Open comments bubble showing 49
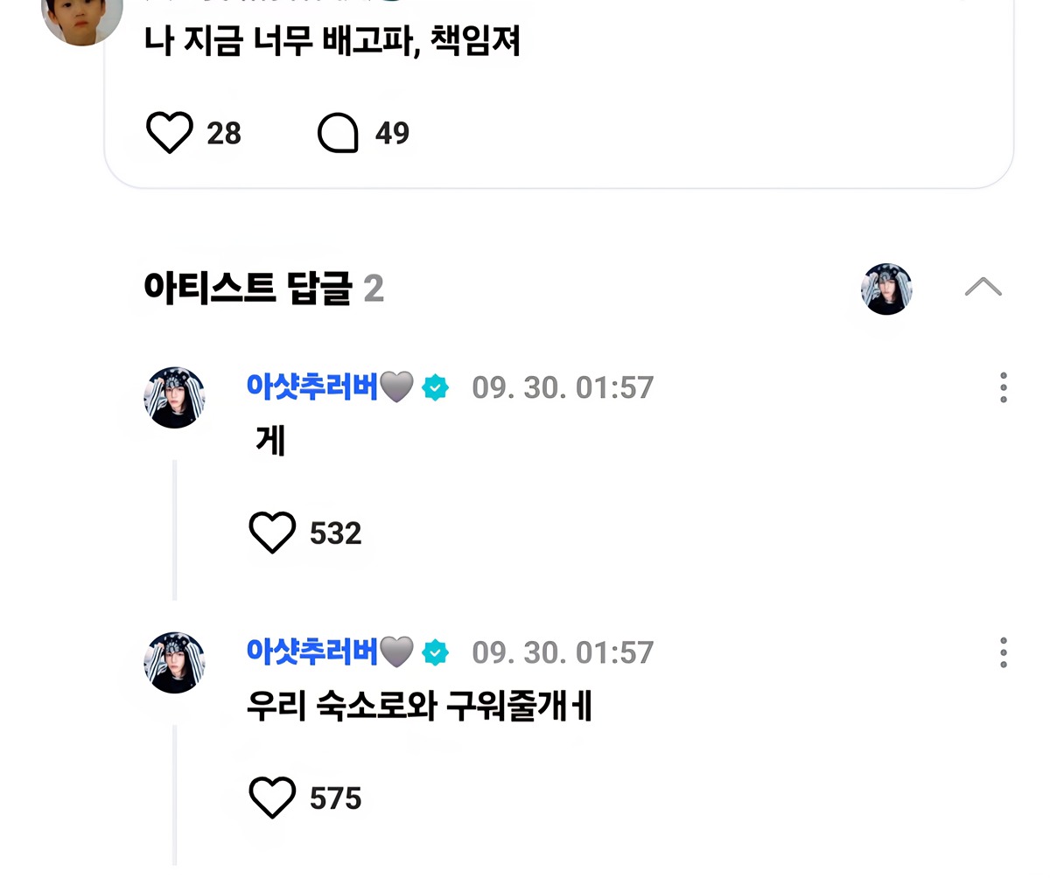The width and height of the screenshot is (1050, 878). coord(338,134)
